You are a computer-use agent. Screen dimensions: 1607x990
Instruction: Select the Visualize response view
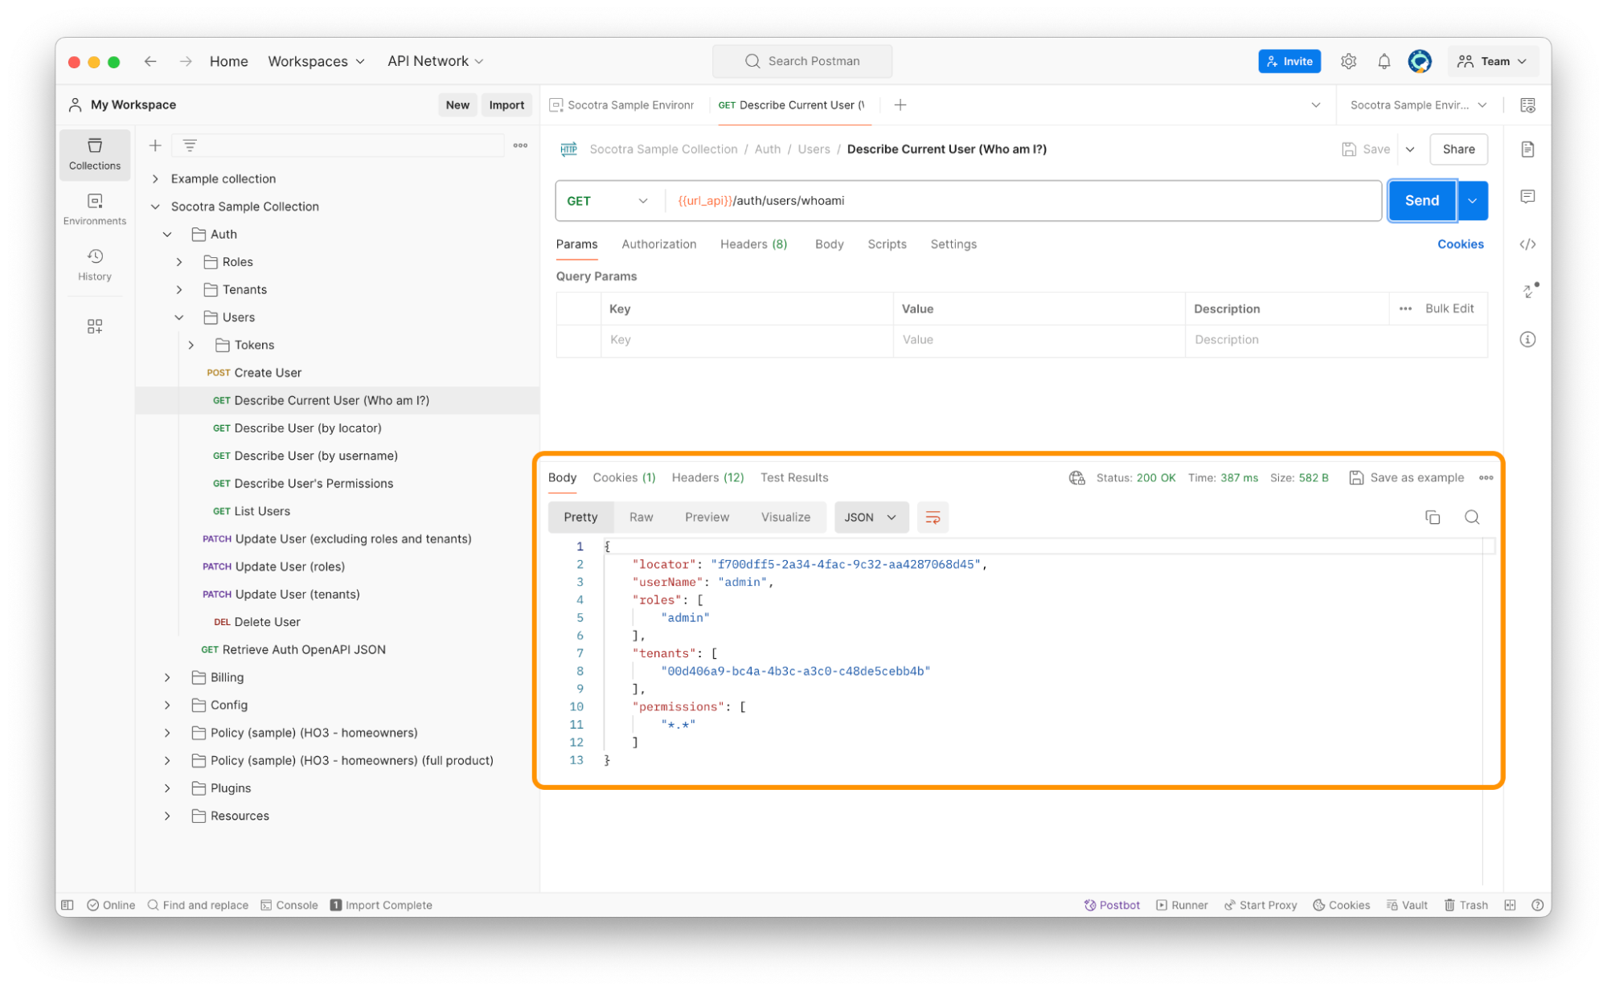pyautogui.click(x=784, y=517)
